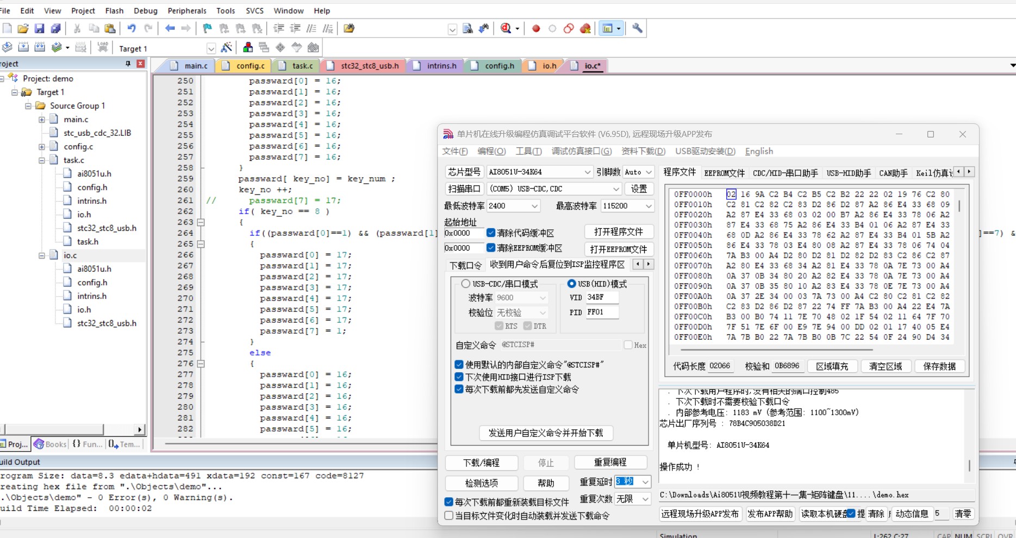This screenshot has height=538, width=1016.
Task: Switch to the stc32_stc8_usb.h editor tab
Action: pos(363,66)
